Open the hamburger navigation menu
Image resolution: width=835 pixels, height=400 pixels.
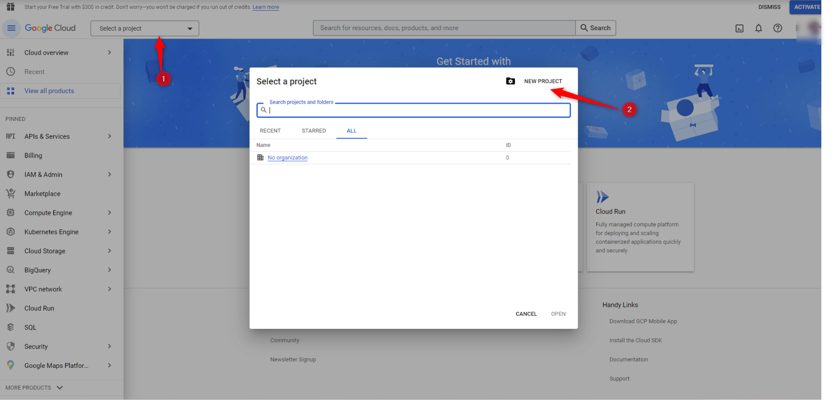point(11,28)
